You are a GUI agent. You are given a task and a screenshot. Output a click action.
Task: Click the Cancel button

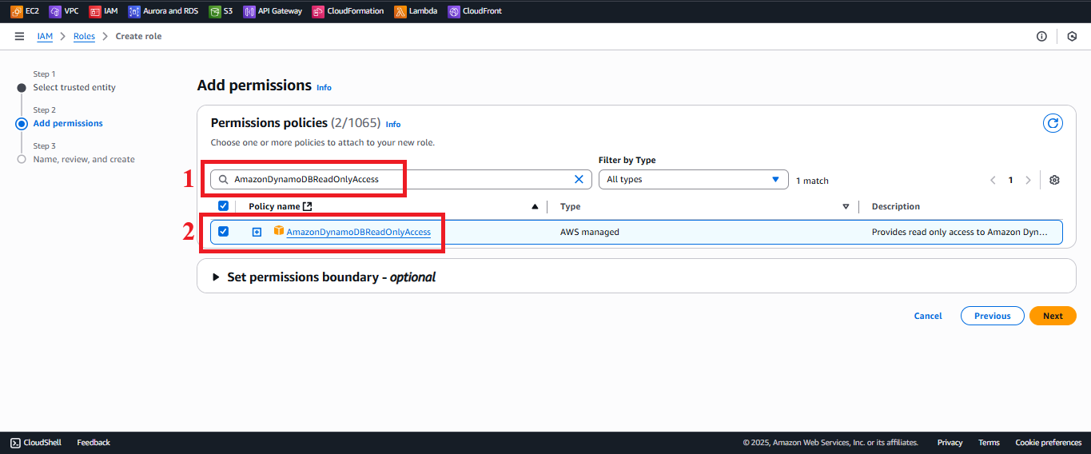coord(928,316)
